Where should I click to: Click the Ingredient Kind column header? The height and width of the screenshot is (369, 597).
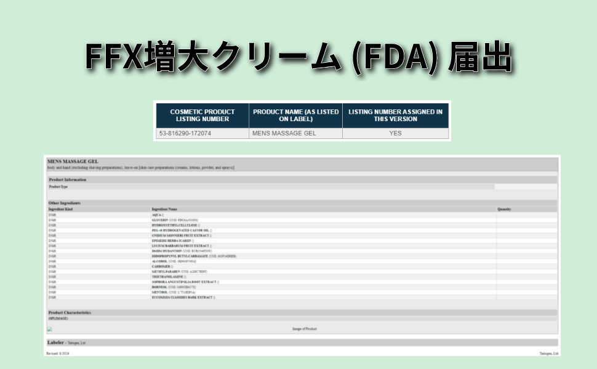pos(61,209)
